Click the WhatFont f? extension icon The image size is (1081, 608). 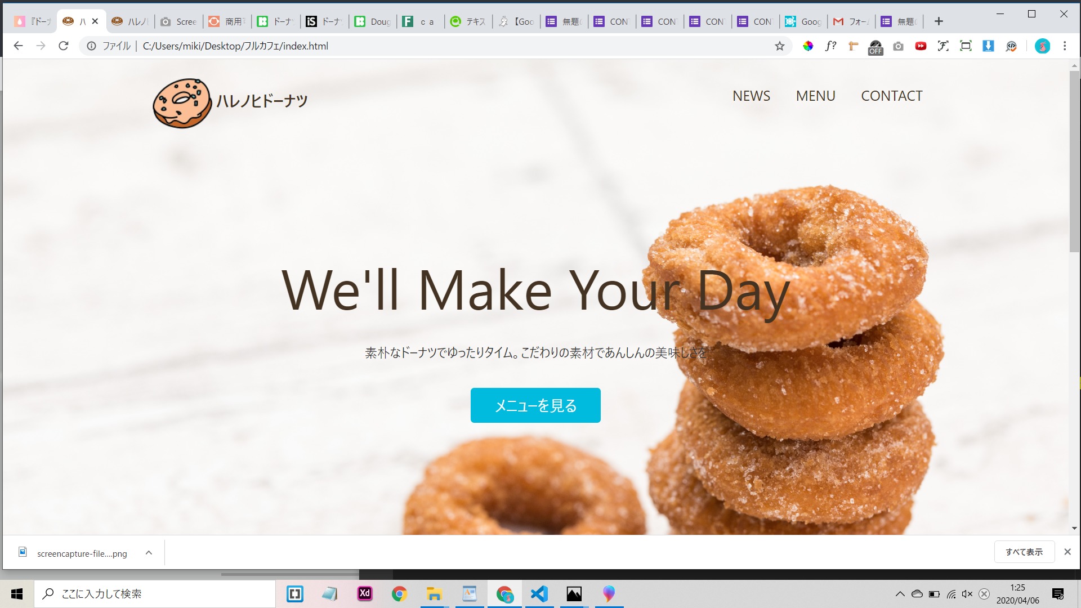[x=830, y=46]
